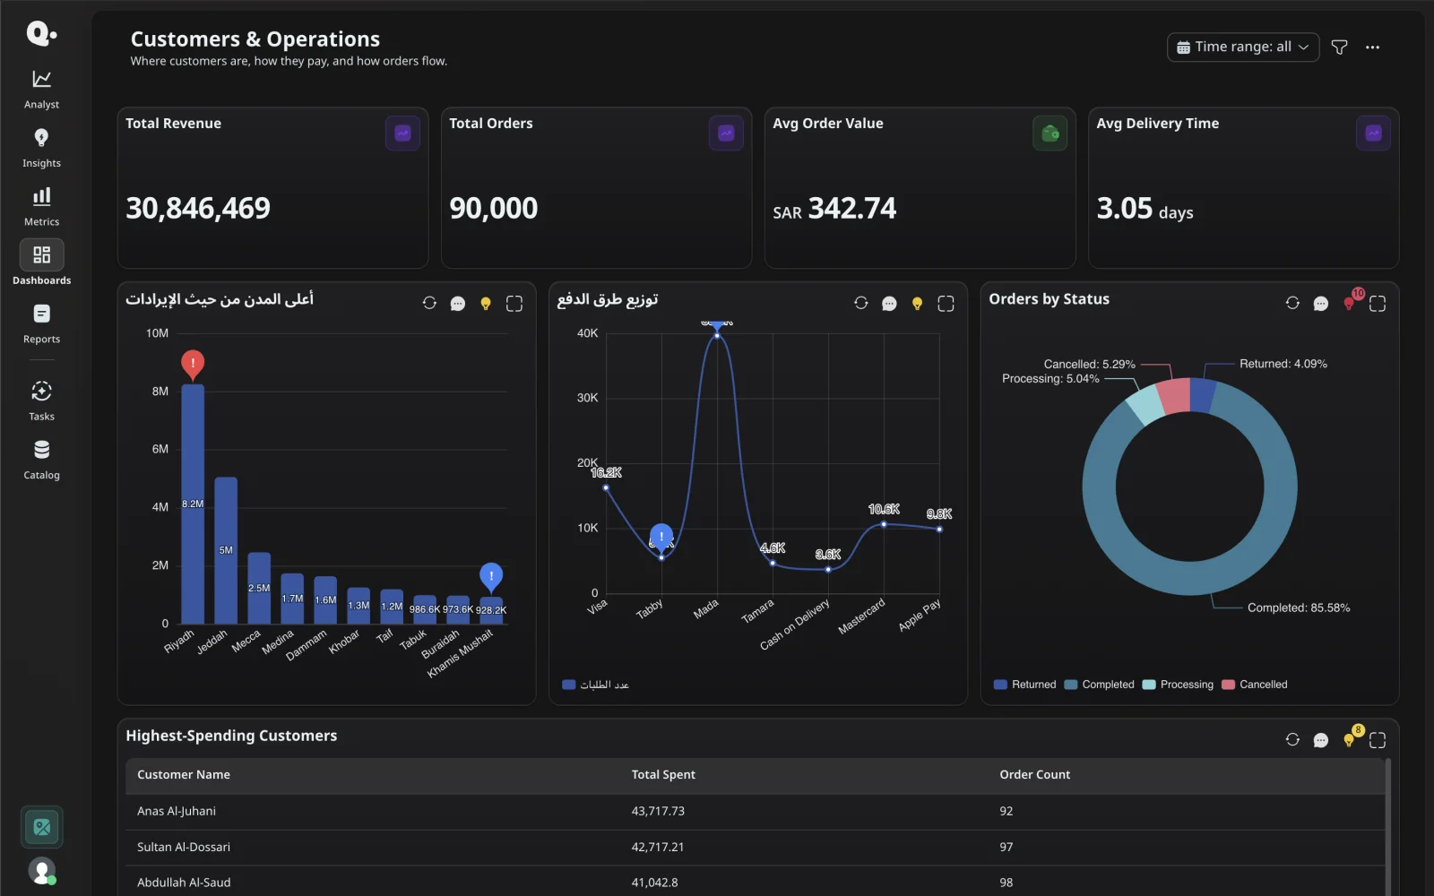Image resolution: width=1434 pixels, height=896 pixels.
Task: Open the dashboard more options ellipsis
Action: pyautogui.click(x=1372, y=47)
